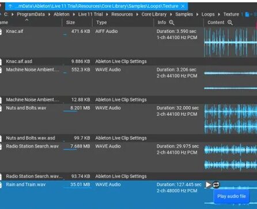
Task: Expand arrow after Ableton breadcrumb
Action: 74,14
